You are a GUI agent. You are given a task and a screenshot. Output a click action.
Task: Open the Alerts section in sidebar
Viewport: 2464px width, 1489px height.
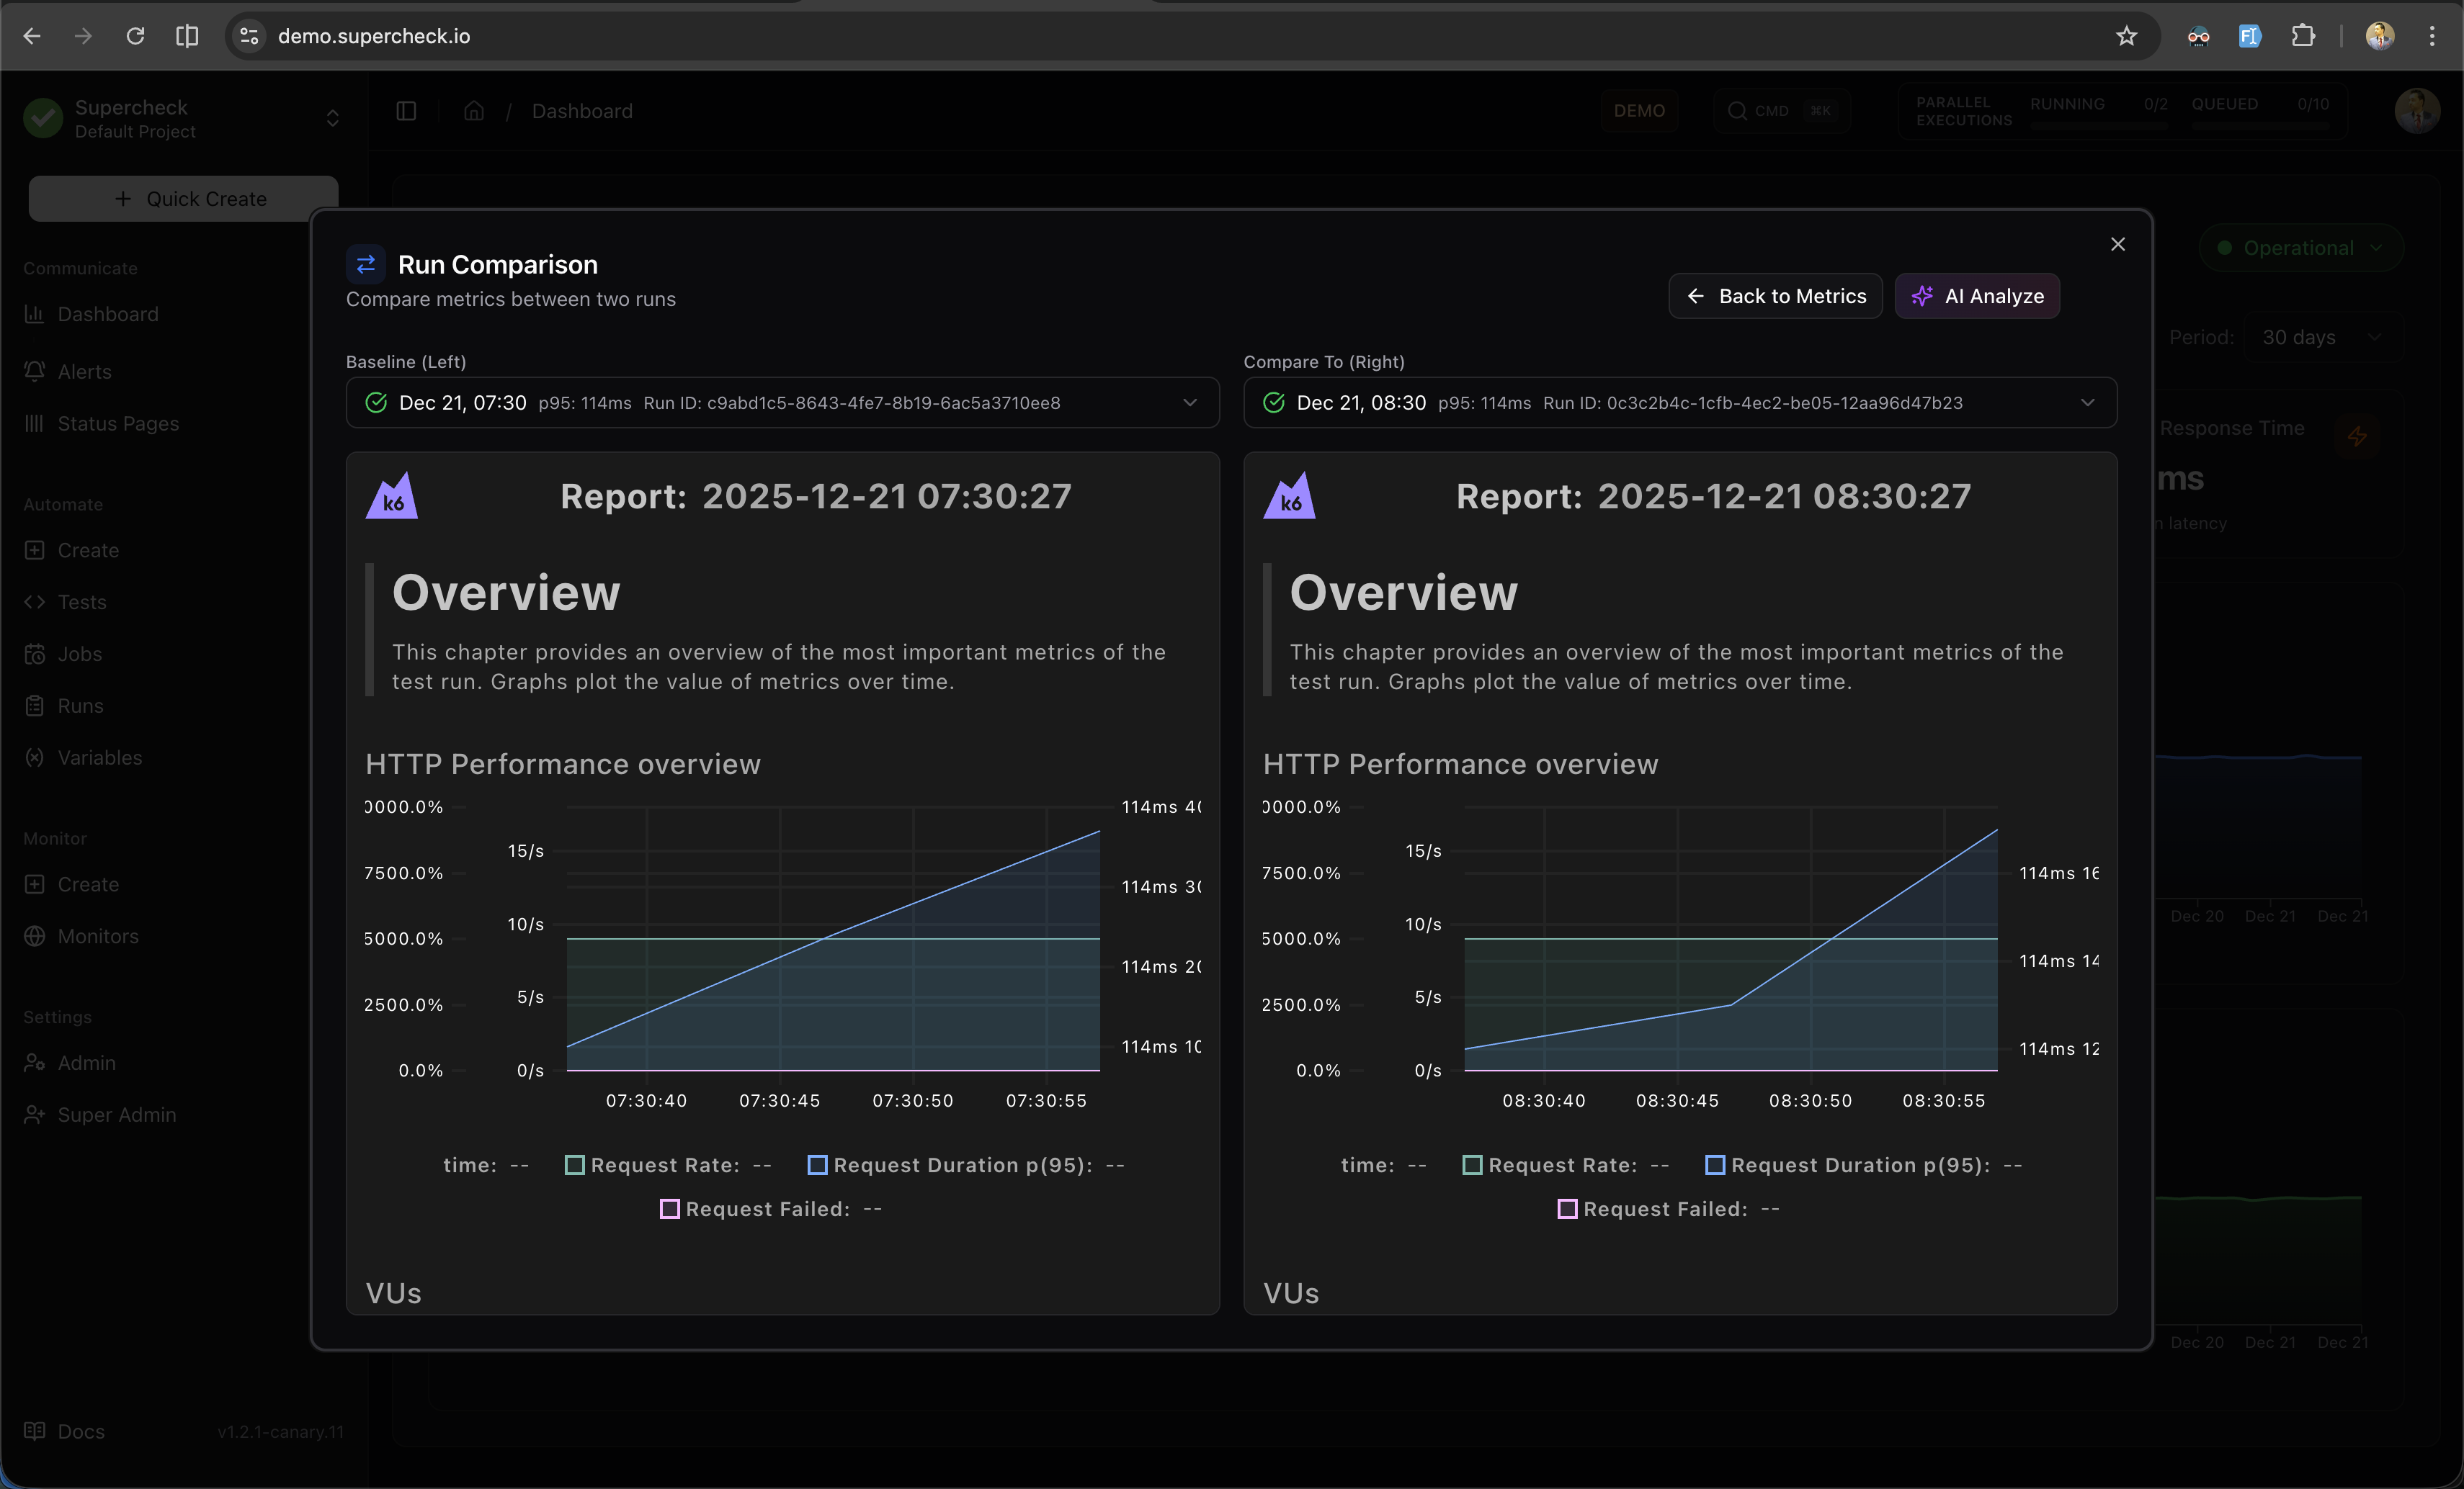pyautogui.click(x=84, y=371)
